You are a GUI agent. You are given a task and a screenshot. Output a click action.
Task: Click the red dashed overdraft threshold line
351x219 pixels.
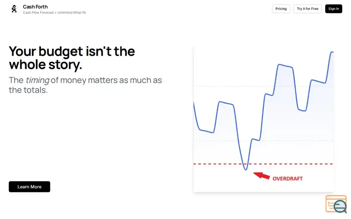[x=263, y=164]
